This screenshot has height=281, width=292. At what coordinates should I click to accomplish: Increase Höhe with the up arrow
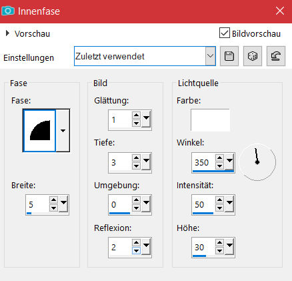219,243
